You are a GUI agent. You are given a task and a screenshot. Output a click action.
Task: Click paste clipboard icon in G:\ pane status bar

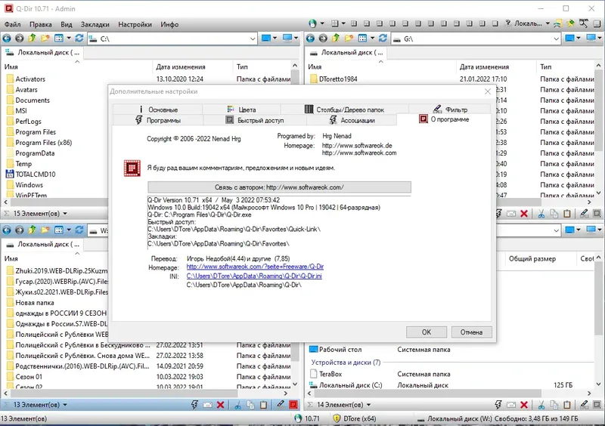tap(566, 214)
